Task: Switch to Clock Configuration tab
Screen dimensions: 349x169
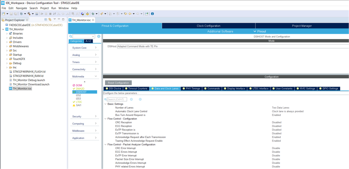Action: click(x=208, y=26)
